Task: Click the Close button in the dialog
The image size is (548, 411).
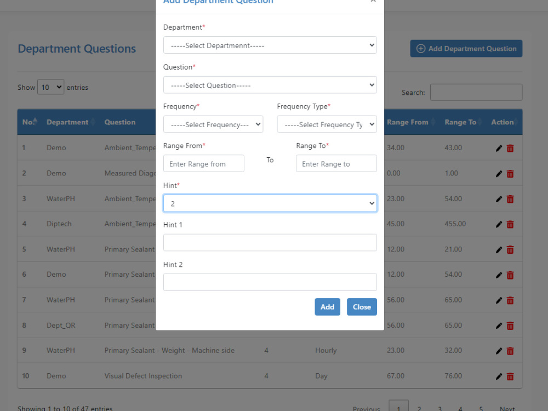Action: (362, 307)
